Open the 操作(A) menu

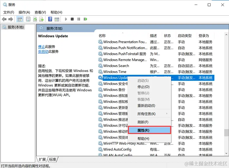tap(24, 12)
